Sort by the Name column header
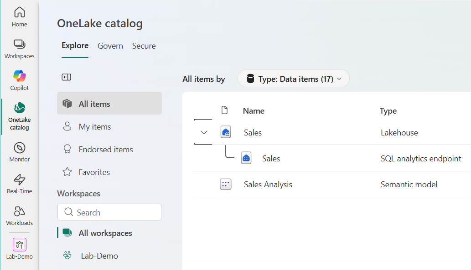The image size is (471, 270). [254, 111]
